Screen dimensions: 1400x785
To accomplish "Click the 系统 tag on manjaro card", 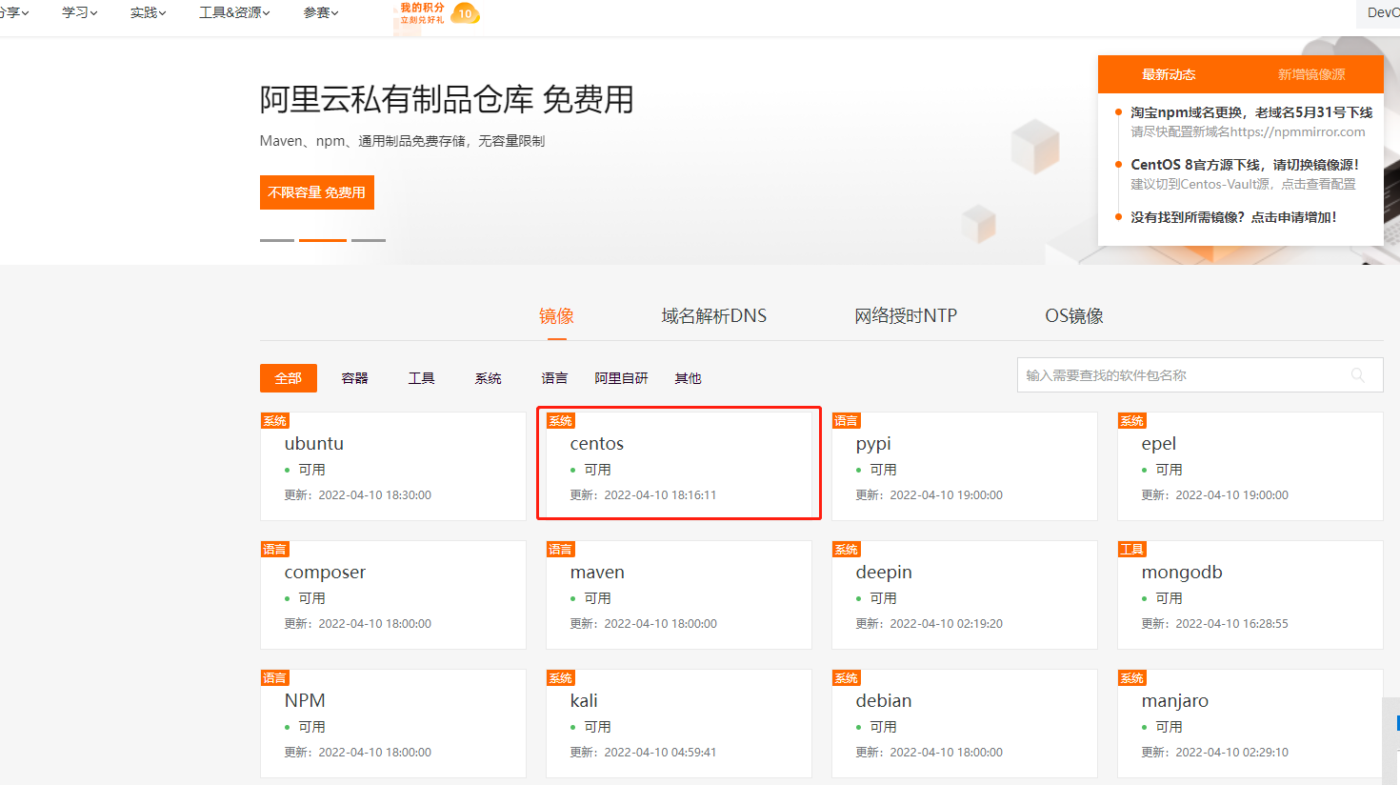I will coord(1132,678).
